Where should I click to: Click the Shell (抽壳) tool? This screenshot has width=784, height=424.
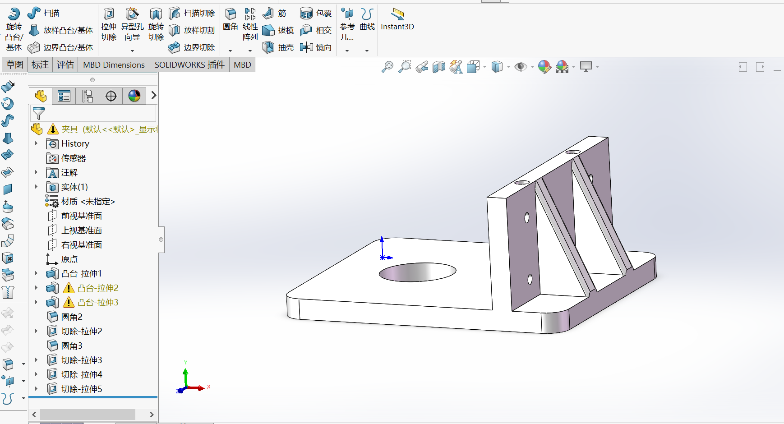point(278,47)
